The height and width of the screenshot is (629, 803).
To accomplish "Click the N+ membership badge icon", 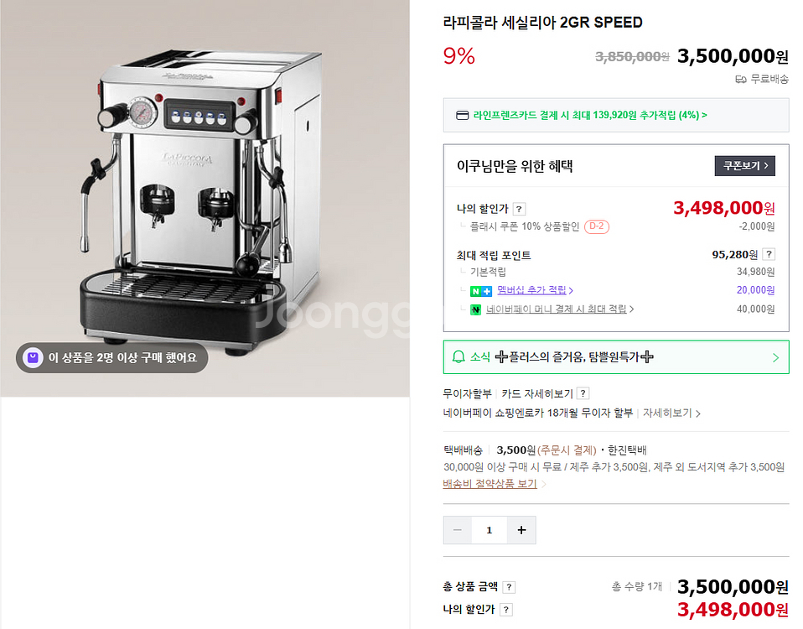I will (481, 291).
